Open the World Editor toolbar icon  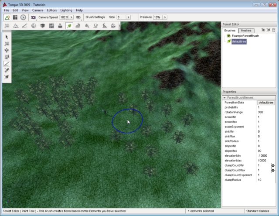pyautogui.click(x=7, y=17)
